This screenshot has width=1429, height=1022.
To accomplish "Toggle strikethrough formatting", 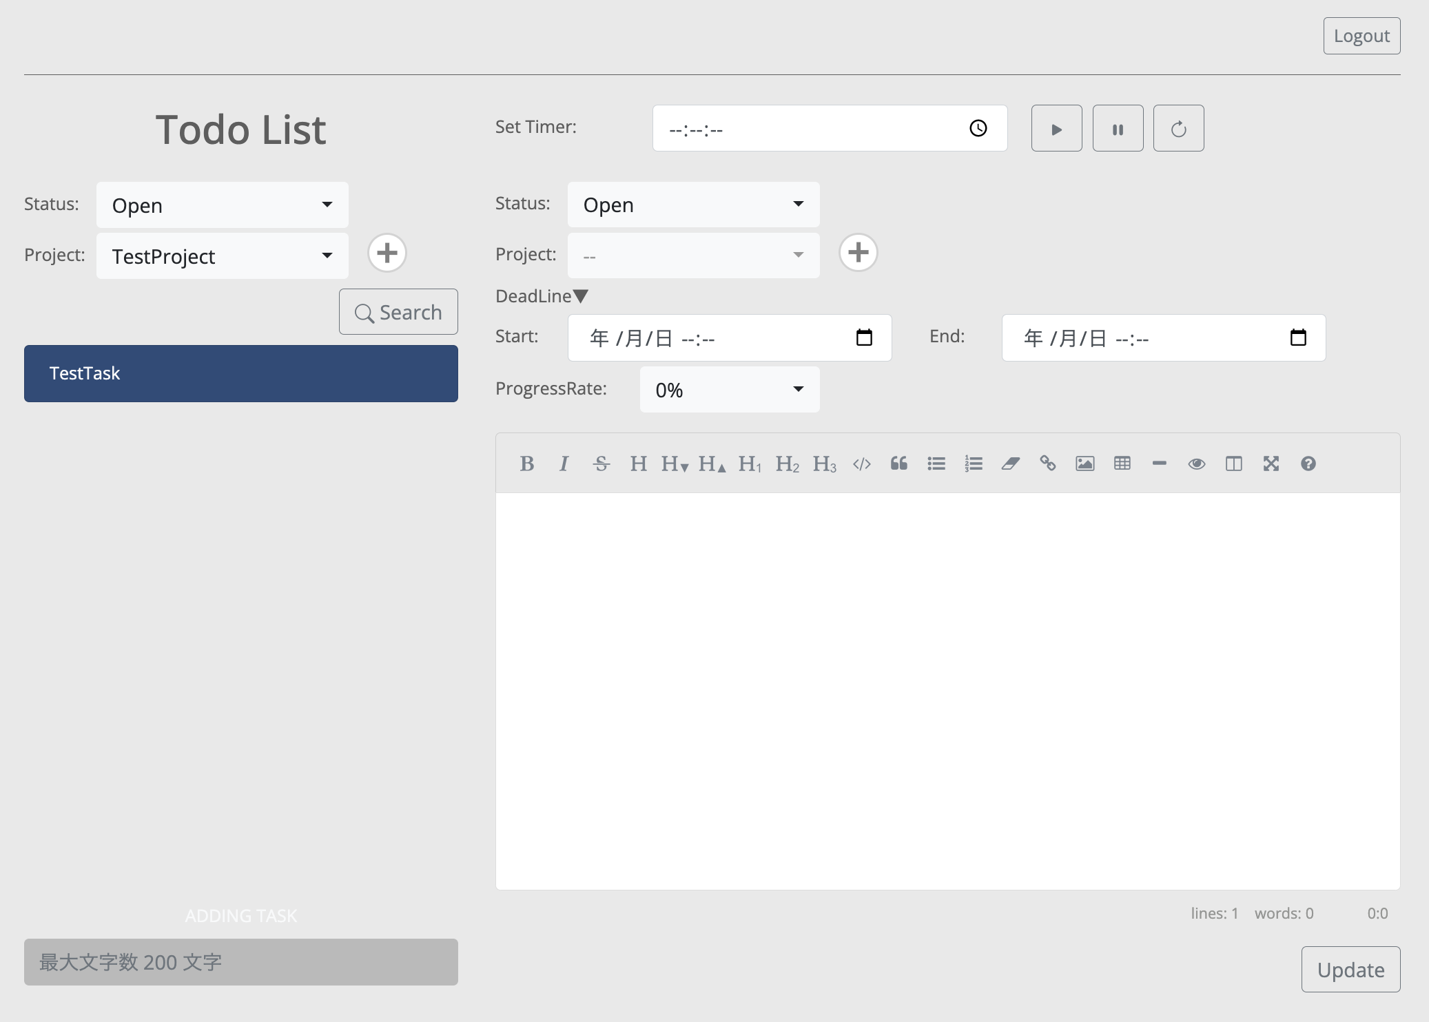I will [601, 463].
